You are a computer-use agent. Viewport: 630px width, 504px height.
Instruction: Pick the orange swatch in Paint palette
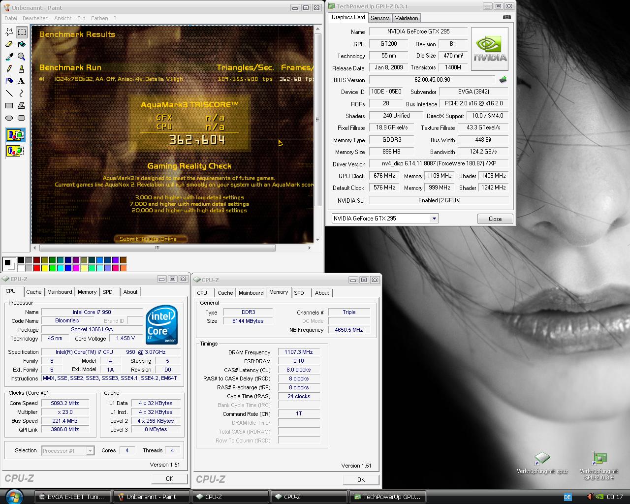click(124, 268)
